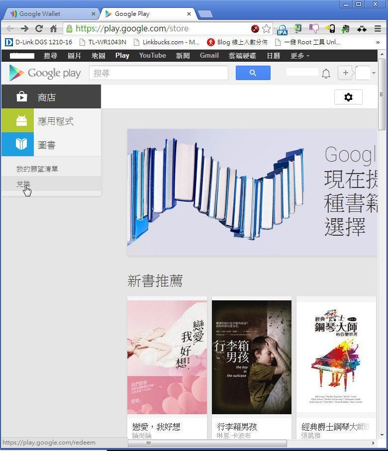This screenshot has height=451, width=388.
Task: Open the plus share button
Action: pos(345,73)
